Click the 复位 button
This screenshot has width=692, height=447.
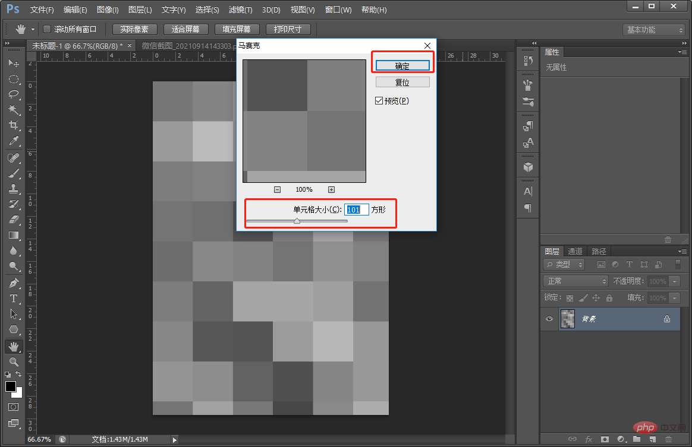402,83
